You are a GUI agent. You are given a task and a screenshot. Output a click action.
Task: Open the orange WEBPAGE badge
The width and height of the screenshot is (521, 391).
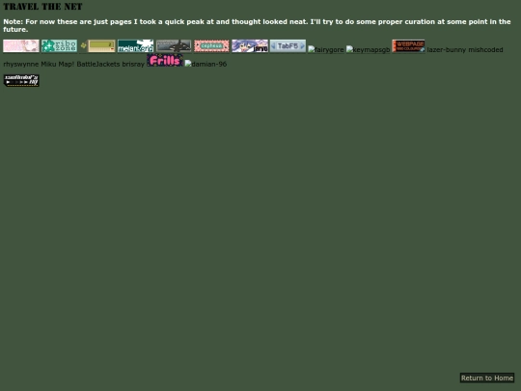point(408,46)
